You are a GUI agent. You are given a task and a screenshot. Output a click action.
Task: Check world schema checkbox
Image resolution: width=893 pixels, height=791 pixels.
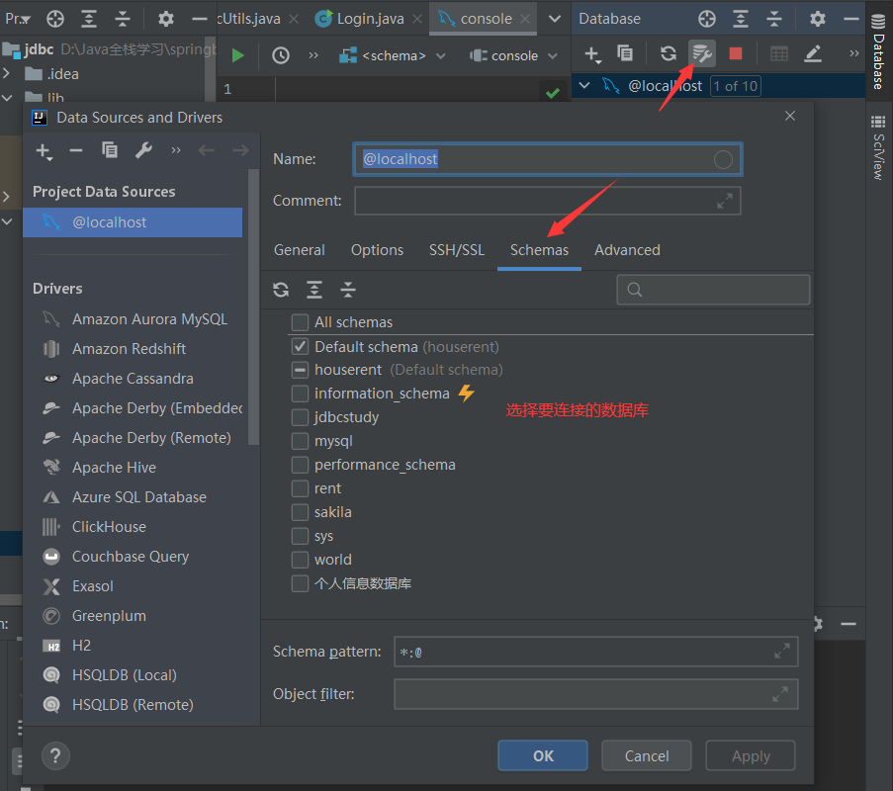[x=300, y=560]
